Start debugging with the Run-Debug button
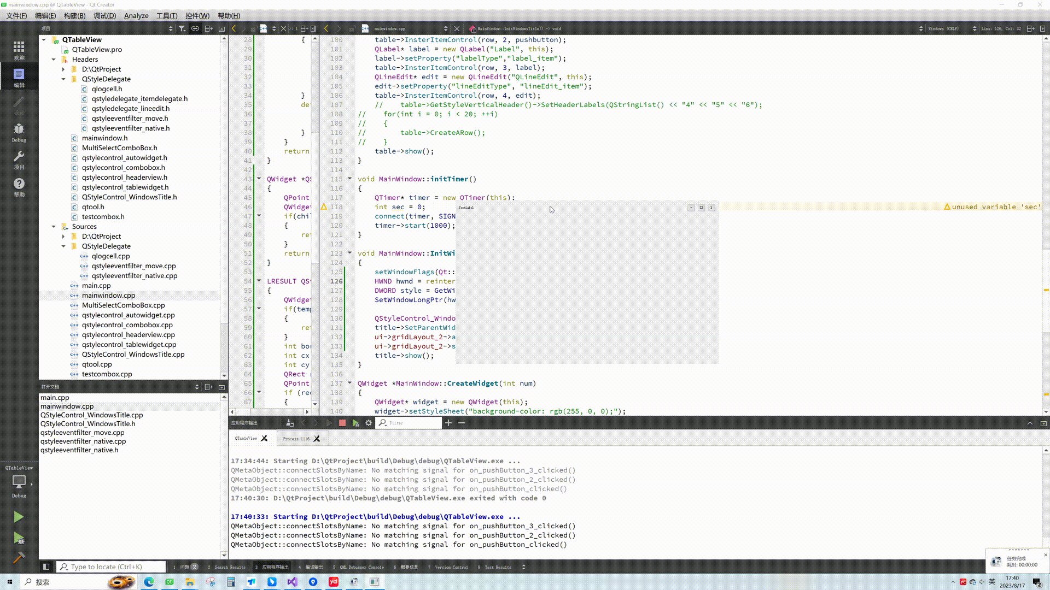 (x=18, y=538)
